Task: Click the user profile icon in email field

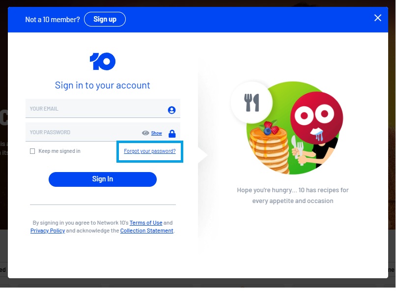Action: tap(172, 110)
